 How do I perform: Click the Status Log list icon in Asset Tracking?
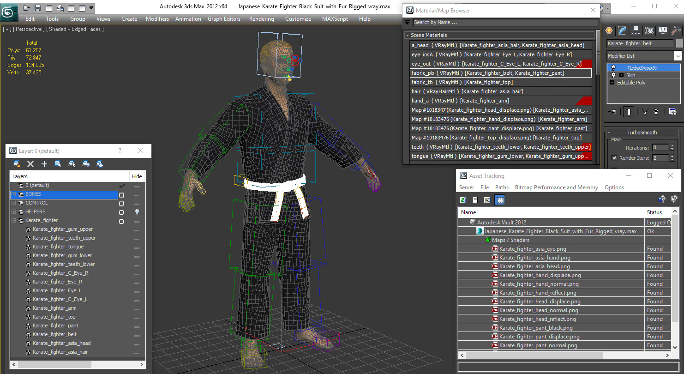pos(475,200)
